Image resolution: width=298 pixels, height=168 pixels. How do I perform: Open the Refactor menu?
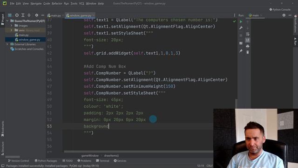click(57, 3)
